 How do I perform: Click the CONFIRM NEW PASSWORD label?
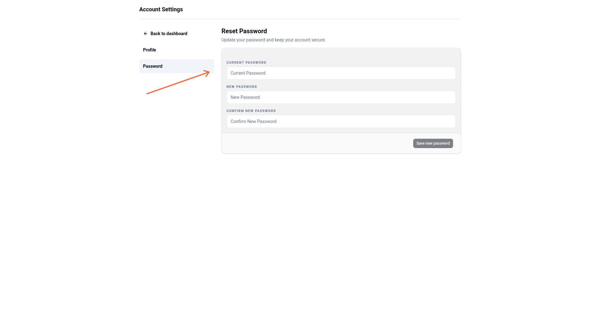click(x=251, y=111)
